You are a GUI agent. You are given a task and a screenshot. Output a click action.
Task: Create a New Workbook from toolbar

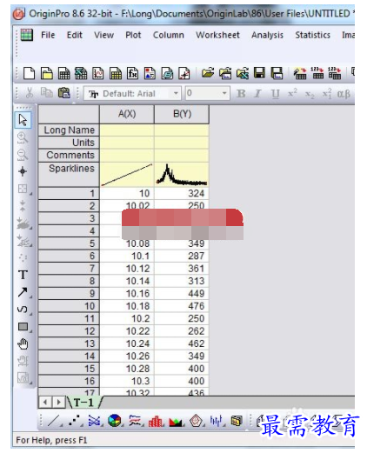coord(63,73)
